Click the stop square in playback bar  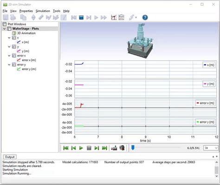click(x=89, y=148)
